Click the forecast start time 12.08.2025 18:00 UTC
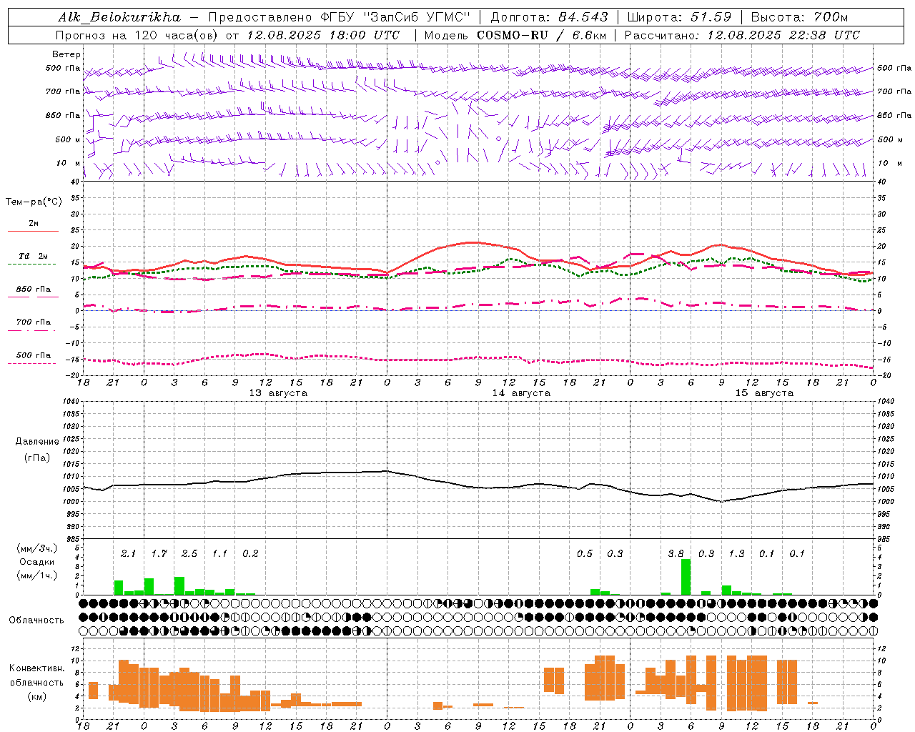The height and width of the screenshot is (732, 915). [323, 35]
